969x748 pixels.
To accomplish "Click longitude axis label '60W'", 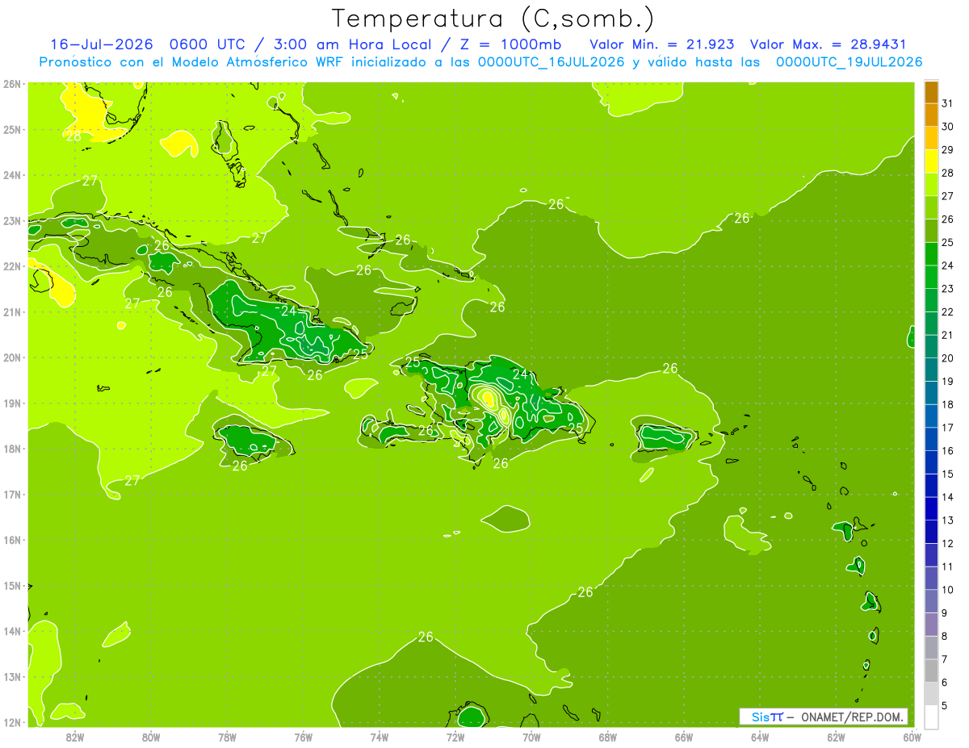I will click(912, 738).
